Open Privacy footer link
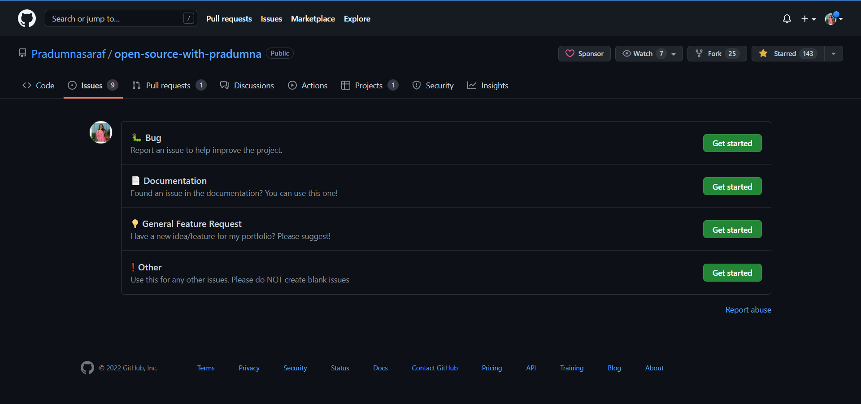 [x=249, y=368]
